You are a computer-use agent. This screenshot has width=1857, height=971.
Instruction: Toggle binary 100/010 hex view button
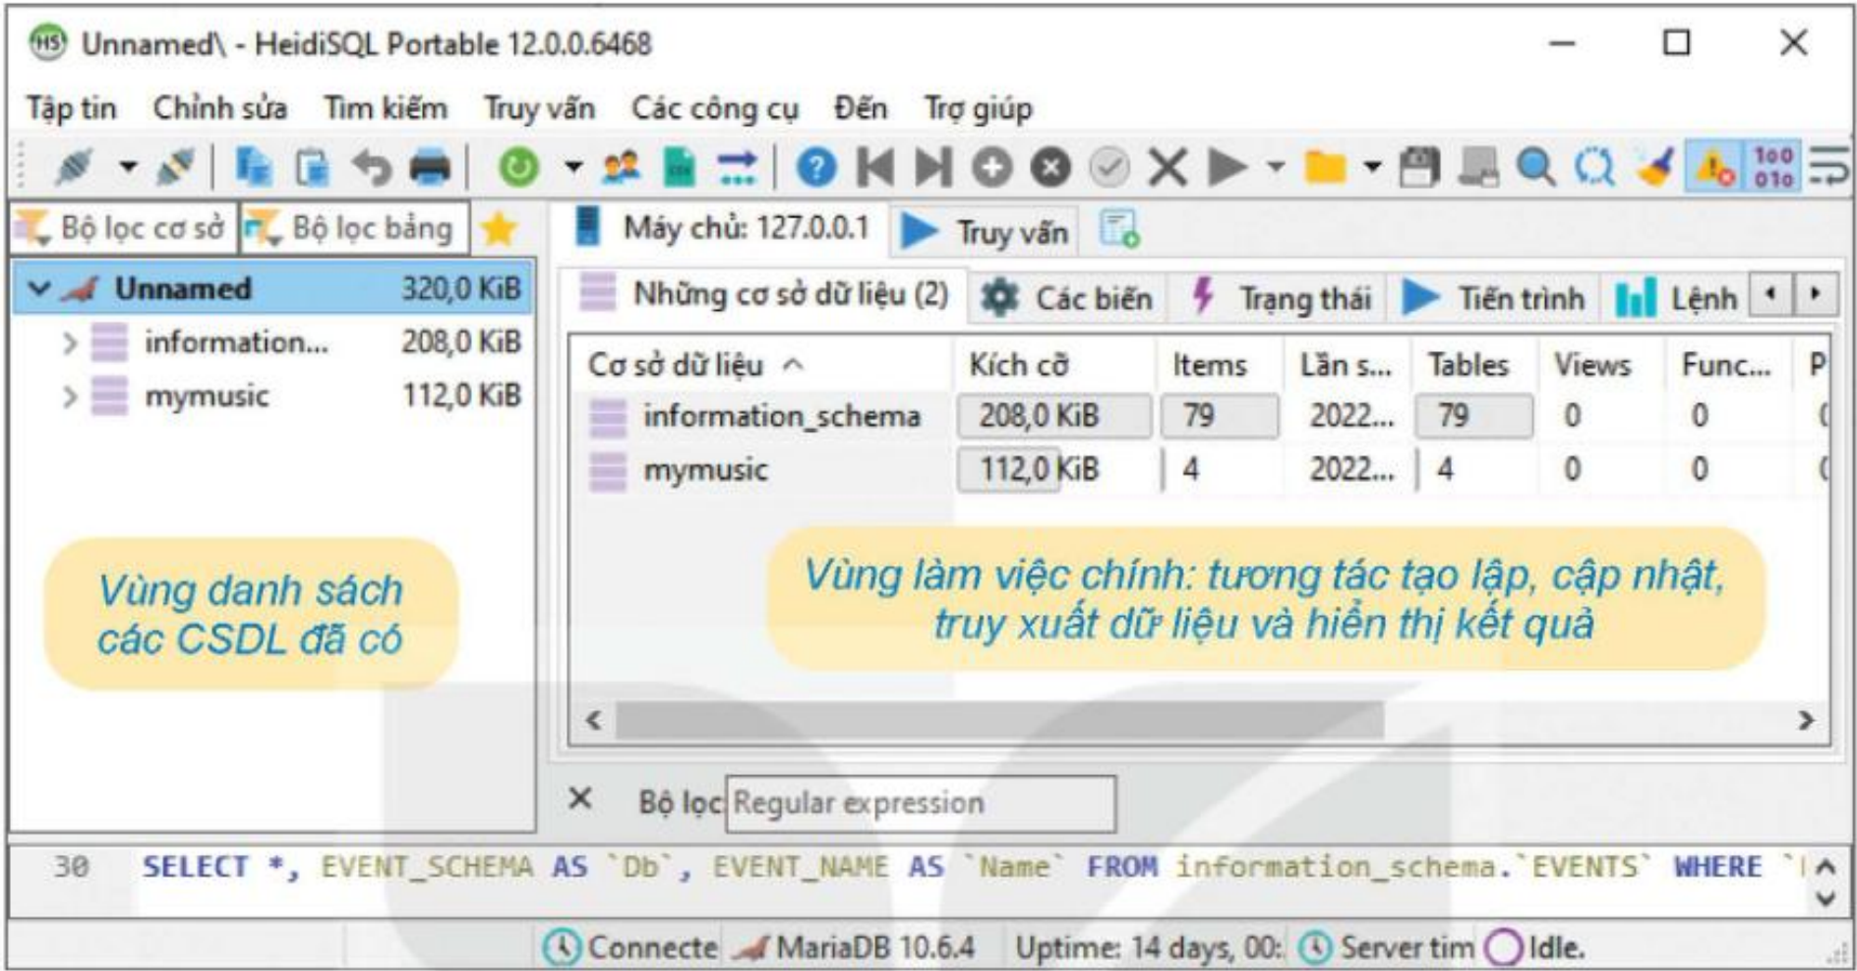1772,167
